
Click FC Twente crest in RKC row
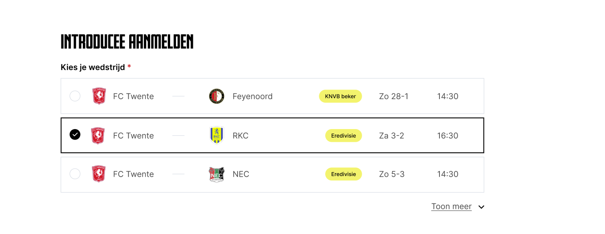click(99, 135)
